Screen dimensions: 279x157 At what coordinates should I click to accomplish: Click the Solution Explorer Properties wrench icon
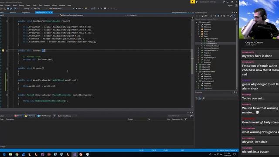click(231, 16)
